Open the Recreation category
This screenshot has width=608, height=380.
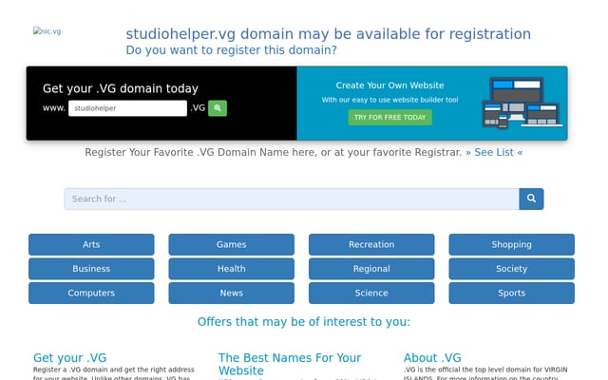[x=371, y=244]
